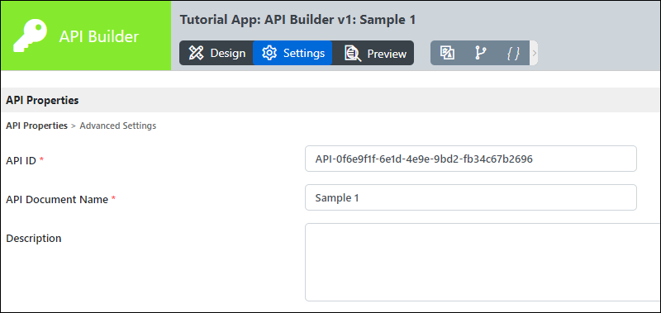Click the API Properties section header
Screen dimensions: 661x313
point(42,100)
